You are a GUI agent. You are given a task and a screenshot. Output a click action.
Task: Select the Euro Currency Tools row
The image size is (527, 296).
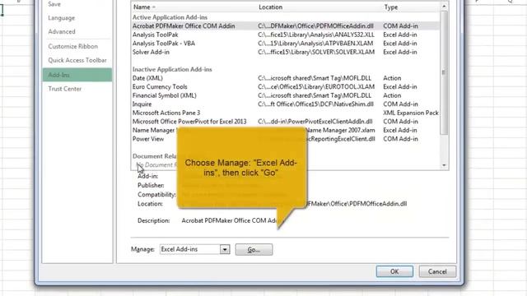click(x=285, y=86)
